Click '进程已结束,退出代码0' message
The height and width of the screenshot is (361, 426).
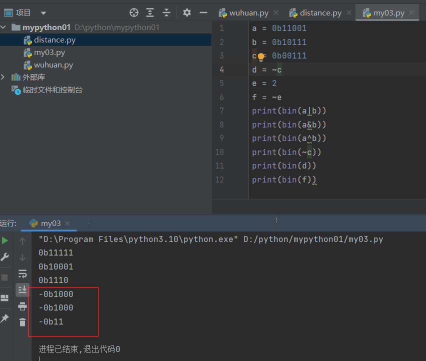pos(79,349)
